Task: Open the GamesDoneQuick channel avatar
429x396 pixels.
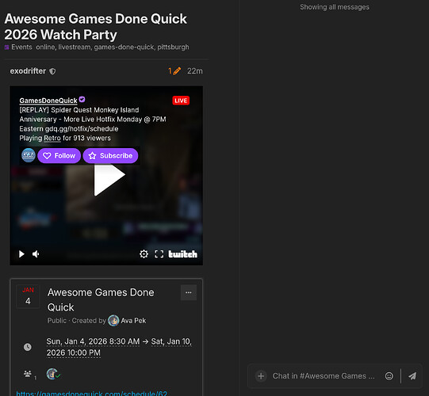Action: (x=29, y=155)
